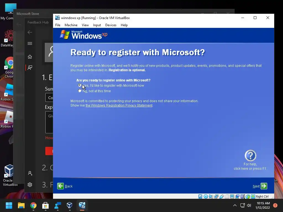
Task: Click the network icon in system tray
Action: coord(242,205)
